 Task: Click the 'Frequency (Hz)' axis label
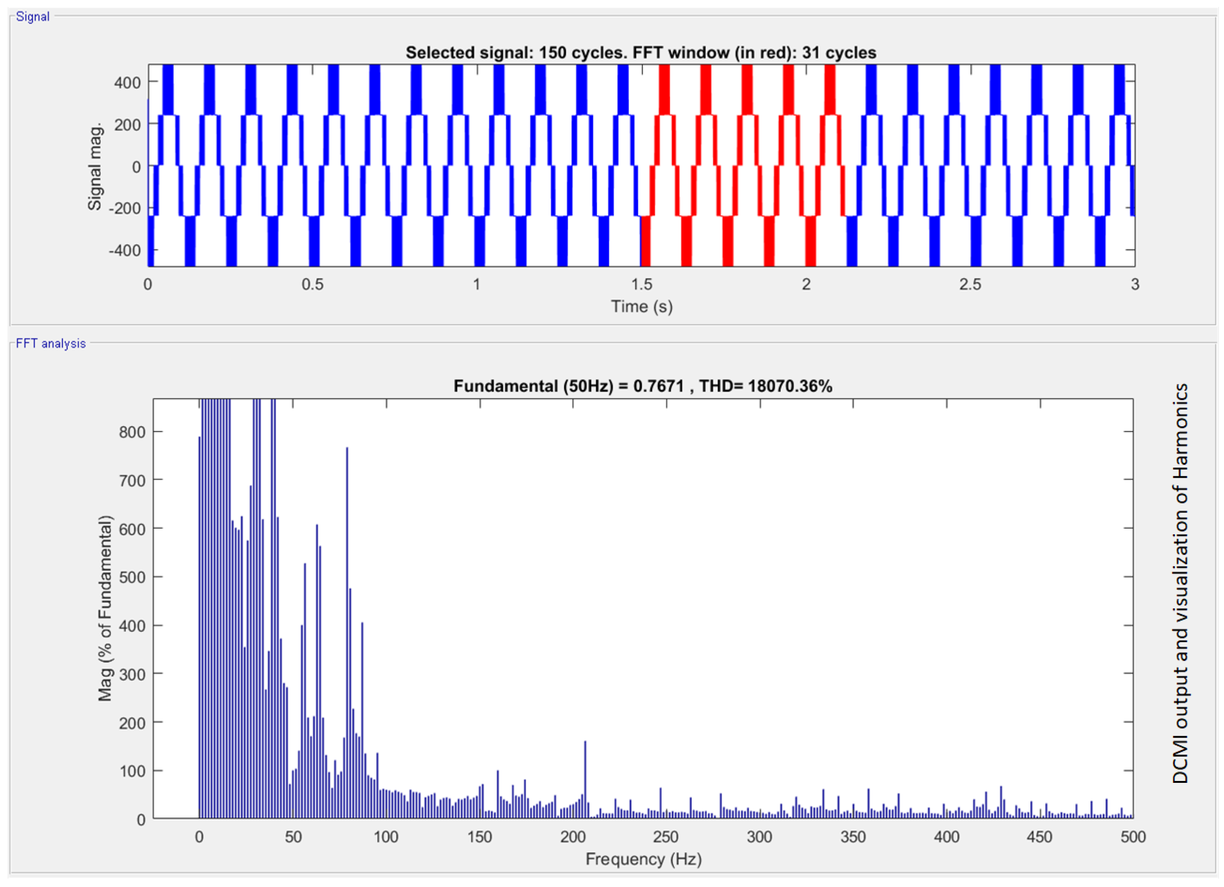(643, 860)
